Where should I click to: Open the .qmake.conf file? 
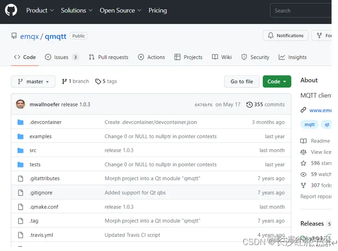point(44,207)
